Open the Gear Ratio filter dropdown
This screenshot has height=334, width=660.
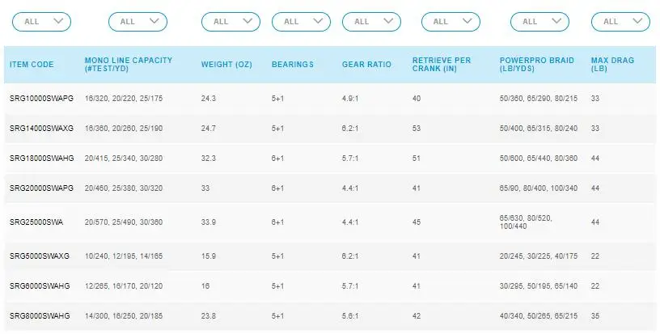371,22
